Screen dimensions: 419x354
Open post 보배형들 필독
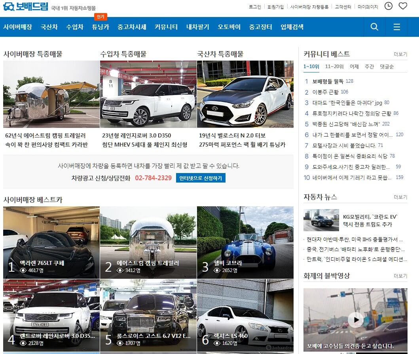(x=328, y=81)
